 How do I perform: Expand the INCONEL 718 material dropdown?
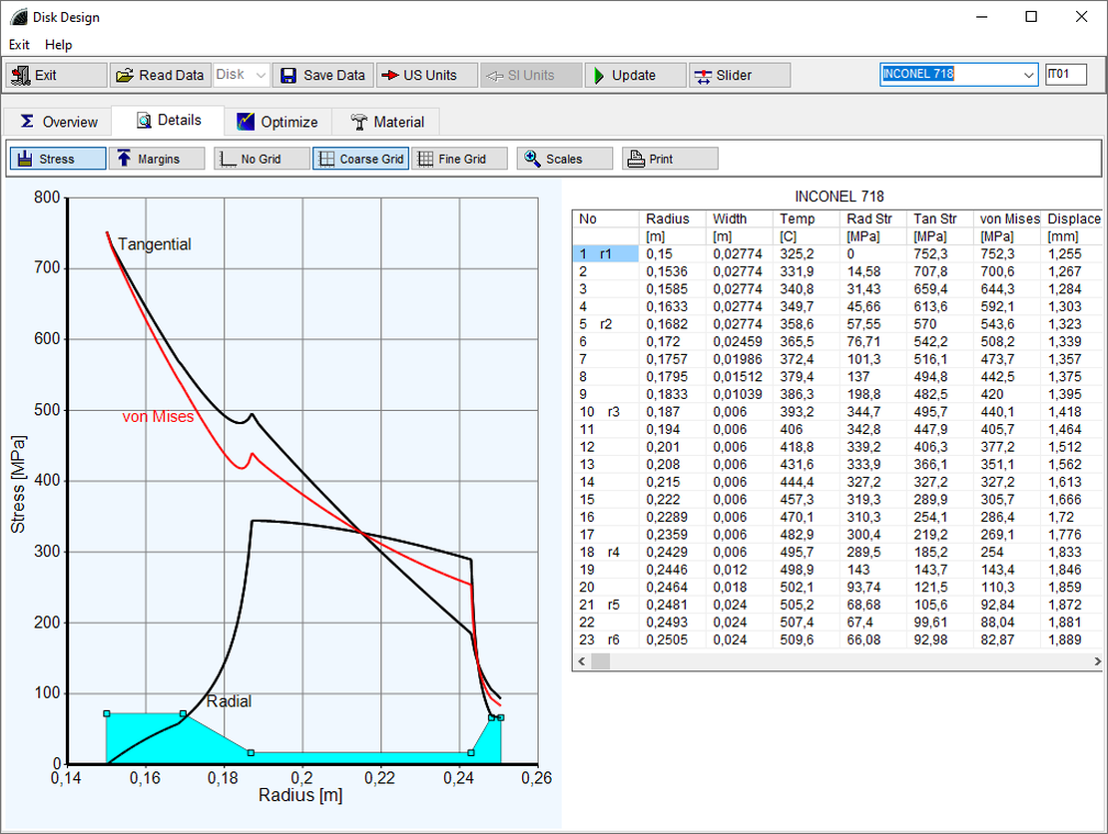[1028, 74]
